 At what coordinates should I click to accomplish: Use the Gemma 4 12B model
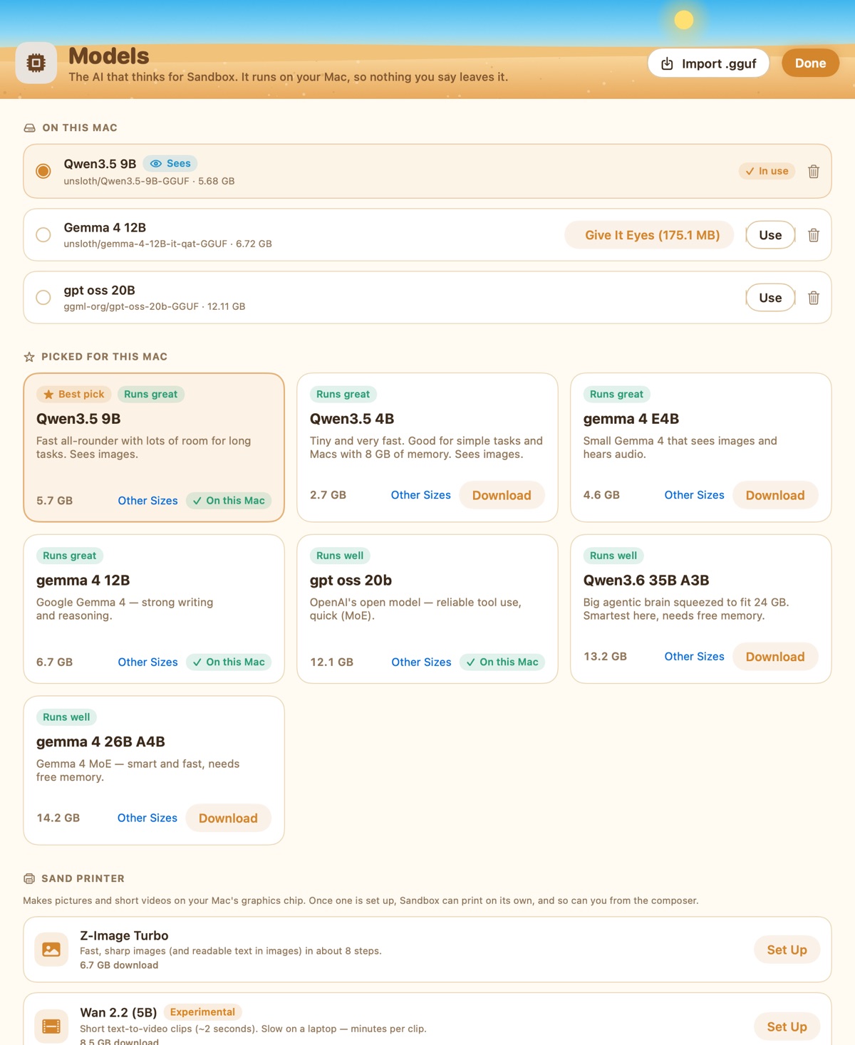[770, 235]
